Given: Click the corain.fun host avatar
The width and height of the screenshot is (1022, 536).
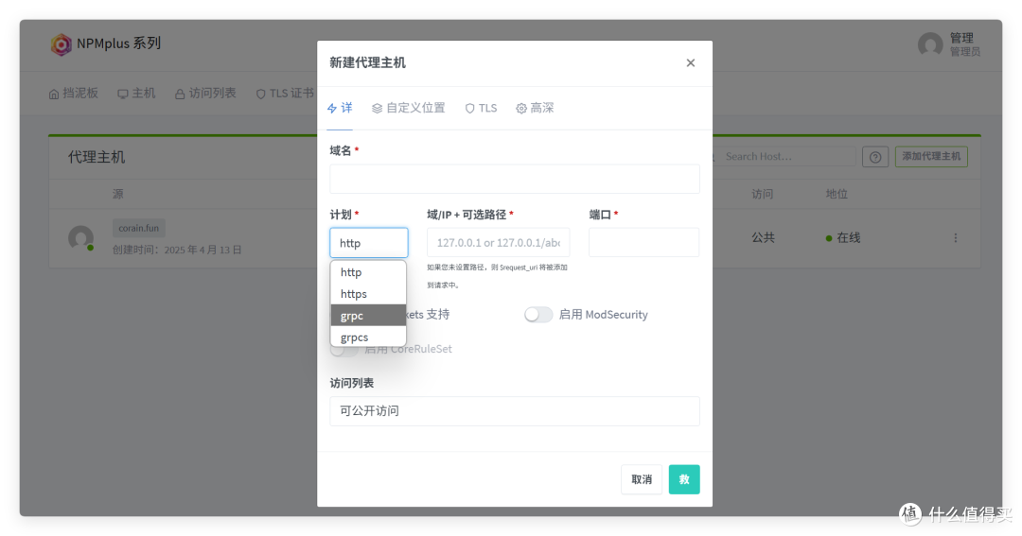Looking at the screenshot, I should pos(81,237).
